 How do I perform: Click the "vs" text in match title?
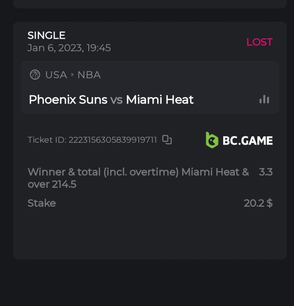coord(116,100)
